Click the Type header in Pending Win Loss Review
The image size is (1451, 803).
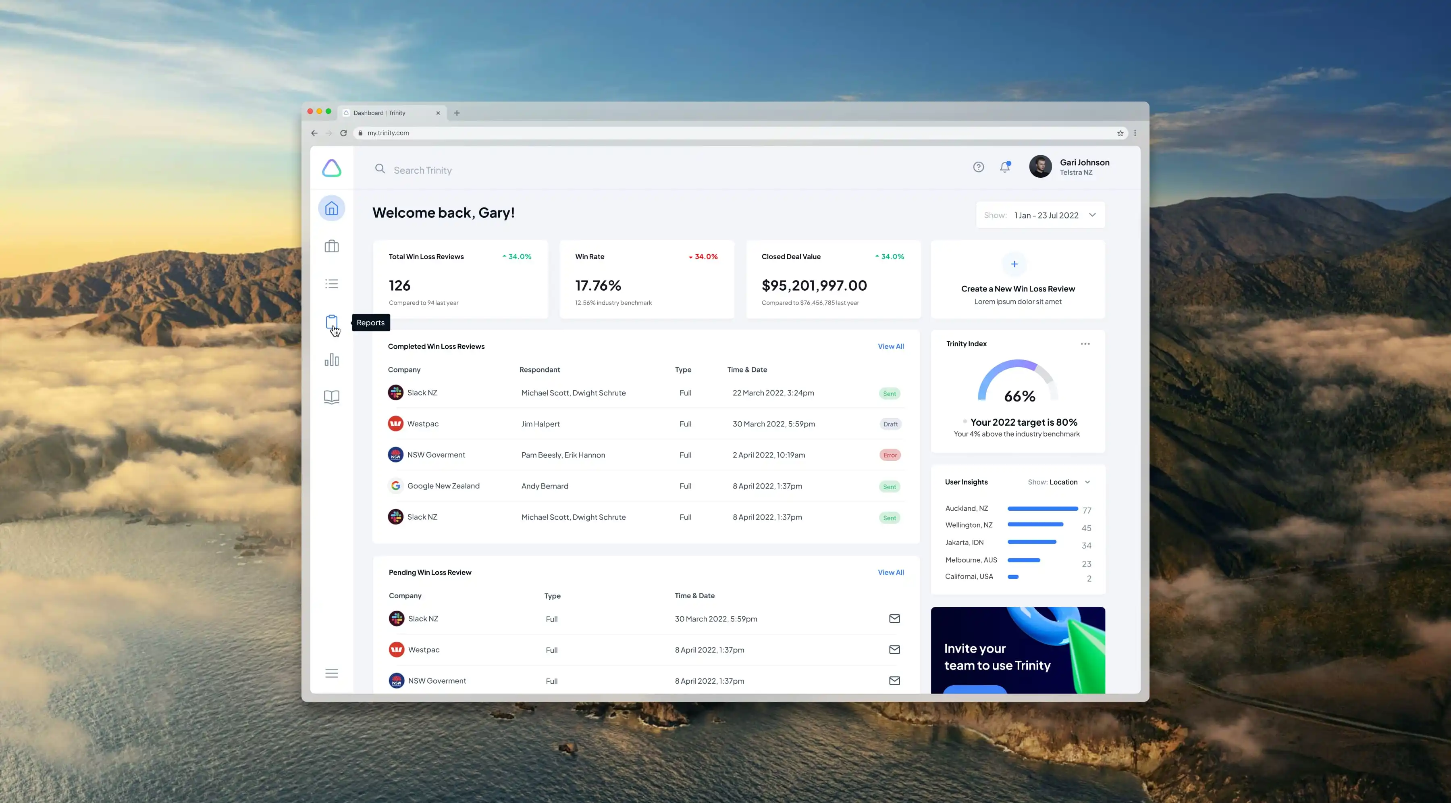pyautogui.click(x=552, y=596)
